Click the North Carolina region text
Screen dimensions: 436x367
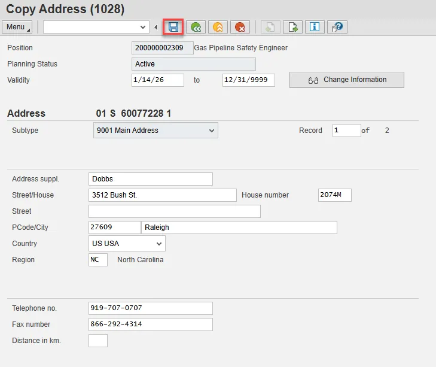point(141,260)
